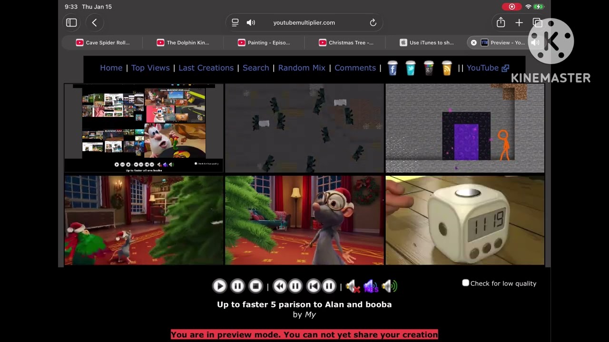Click the Christmas tree green character video
The width and height of the screenshot is (609, 342).
point(144,220)
